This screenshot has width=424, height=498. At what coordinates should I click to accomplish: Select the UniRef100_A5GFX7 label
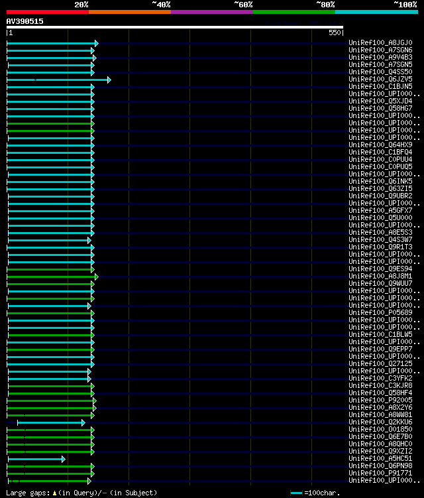click(x=380, y=211)
